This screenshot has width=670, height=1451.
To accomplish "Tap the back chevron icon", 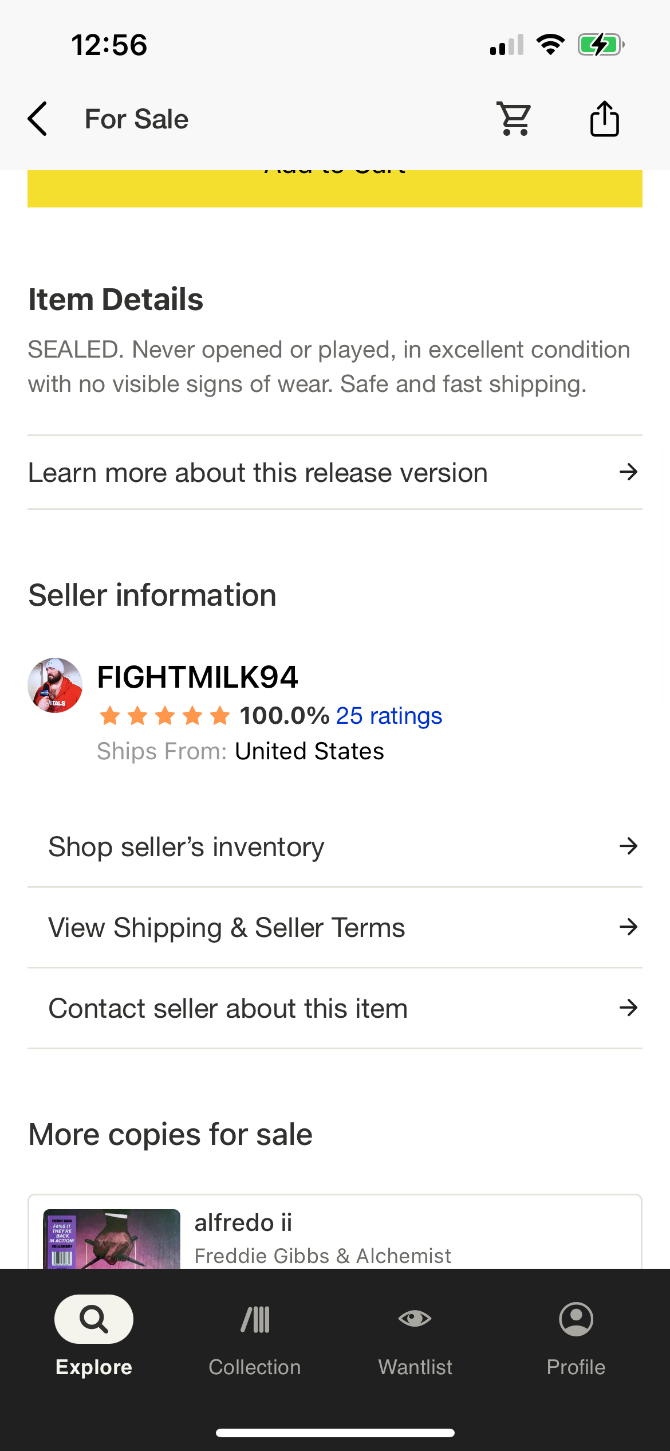I will 38,119.
